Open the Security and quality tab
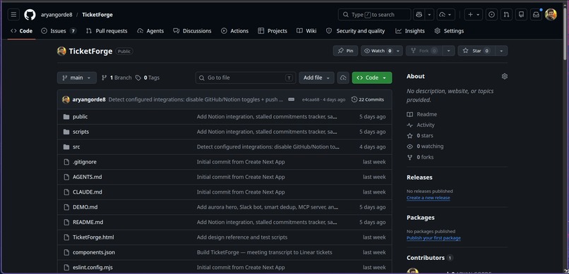The image size is (569, 274). click(x=355, y=31)
